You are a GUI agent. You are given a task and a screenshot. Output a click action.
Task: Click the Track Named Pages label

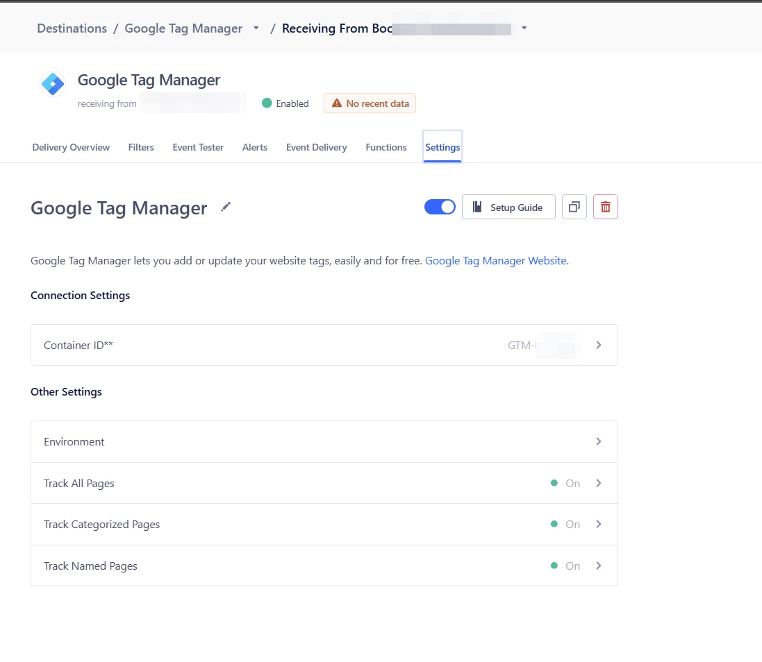90,566
